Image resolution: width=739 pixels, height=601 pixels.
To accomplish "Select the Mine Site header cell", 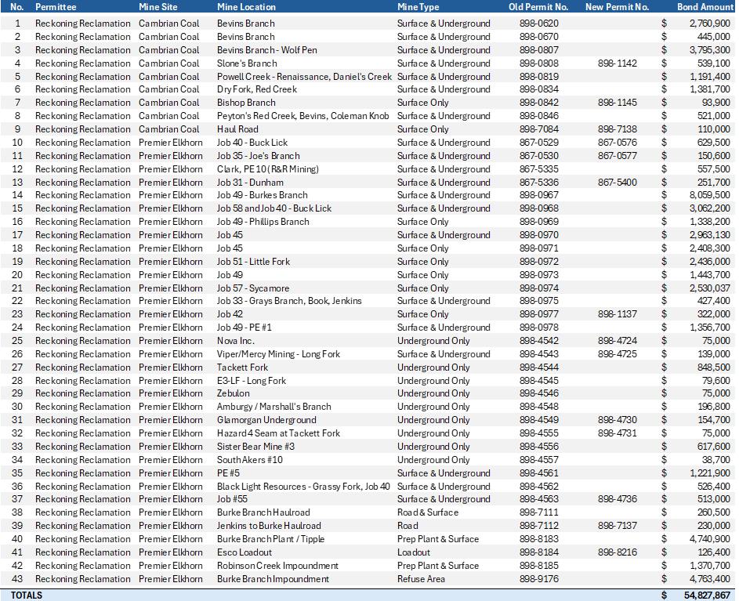I will (158, 7).
